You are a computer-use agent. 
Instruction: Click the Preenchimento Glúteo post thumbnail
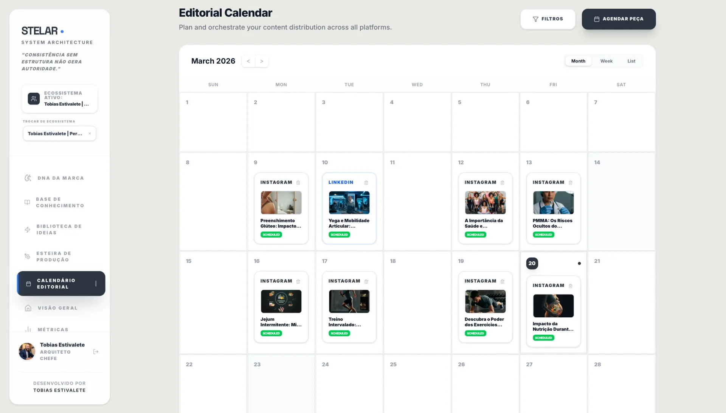(281, 203)
